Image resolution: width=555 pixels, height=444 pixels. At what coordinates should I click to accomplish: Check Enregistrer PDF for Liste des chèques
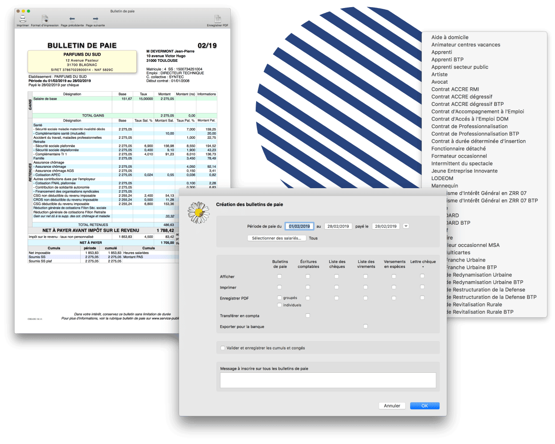click(x=336, y=298)
